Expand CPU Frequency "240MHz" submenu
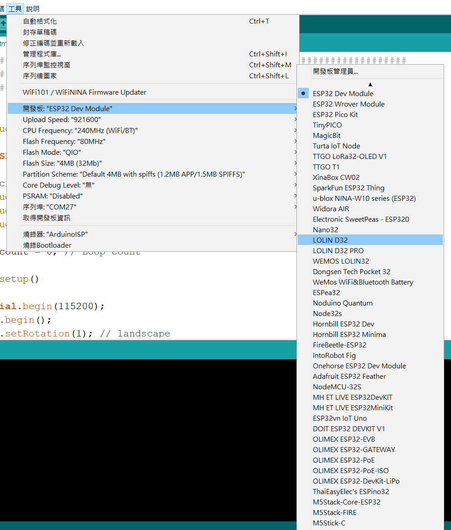Viewport: 451px width, 530px height. (x=153, y=131)
